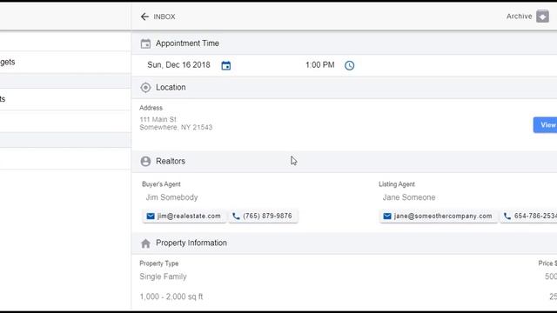The height and width of the screenshot is (313, 557).
Task: Click the Listing Agent label
Action: (397, 184)
